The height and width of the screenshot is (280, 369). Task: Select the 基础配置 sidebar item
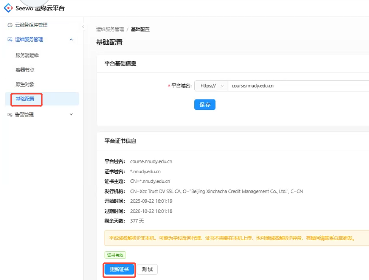pyautogui.click(x=25, y=99)
